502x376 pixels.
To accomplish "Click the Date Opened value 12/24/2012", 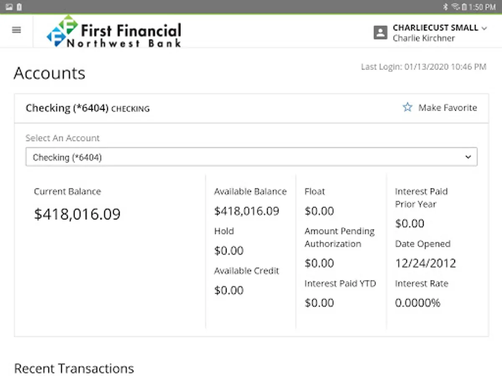I will coord(425,263).
